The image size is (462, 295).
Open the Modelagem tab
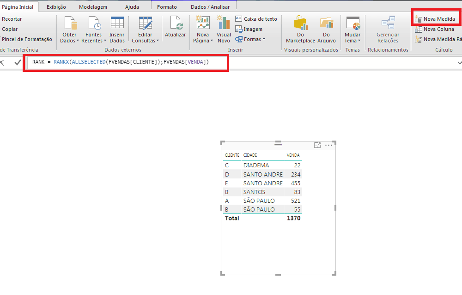click(93, 7)
